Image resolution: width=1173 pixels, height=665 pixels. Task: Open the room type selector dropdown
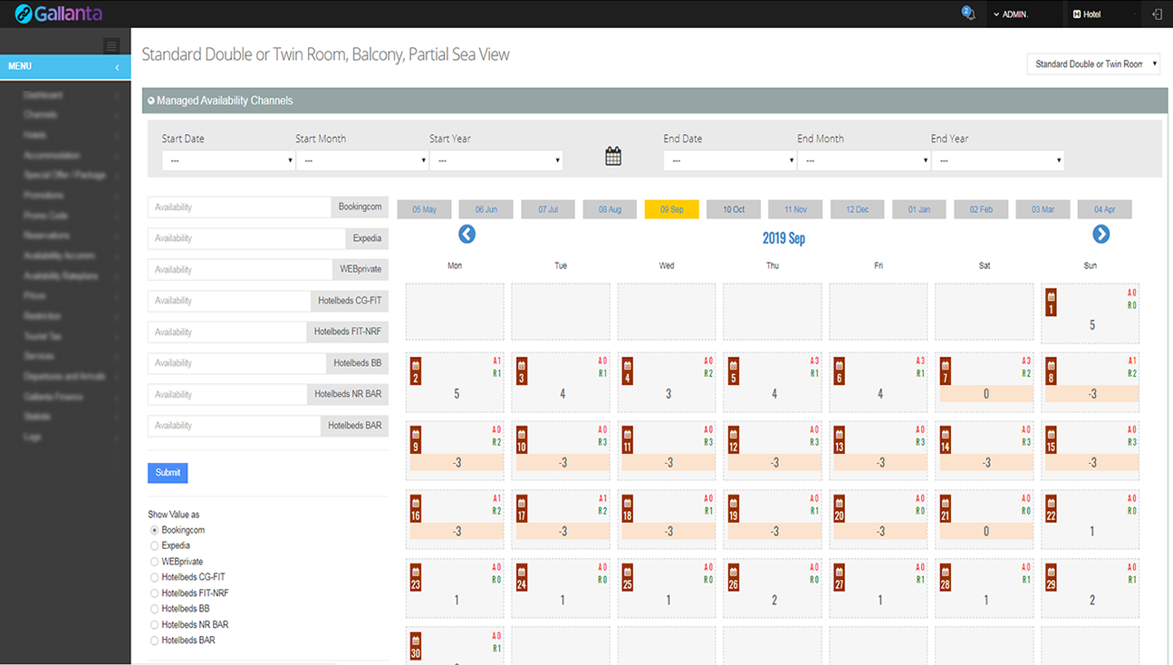pos(1093,64)
